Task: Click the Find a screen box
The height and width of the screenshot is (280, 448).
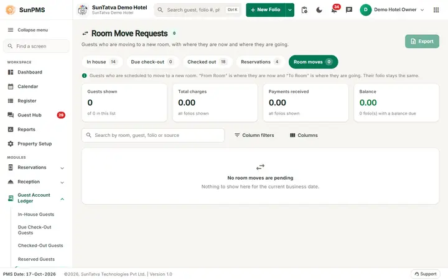Action: (36, 46)
